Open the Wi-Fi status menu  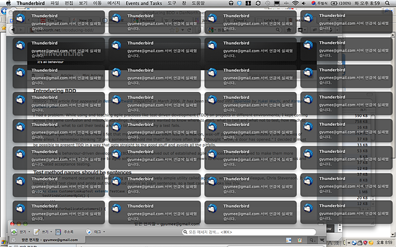tap(295, 3)
